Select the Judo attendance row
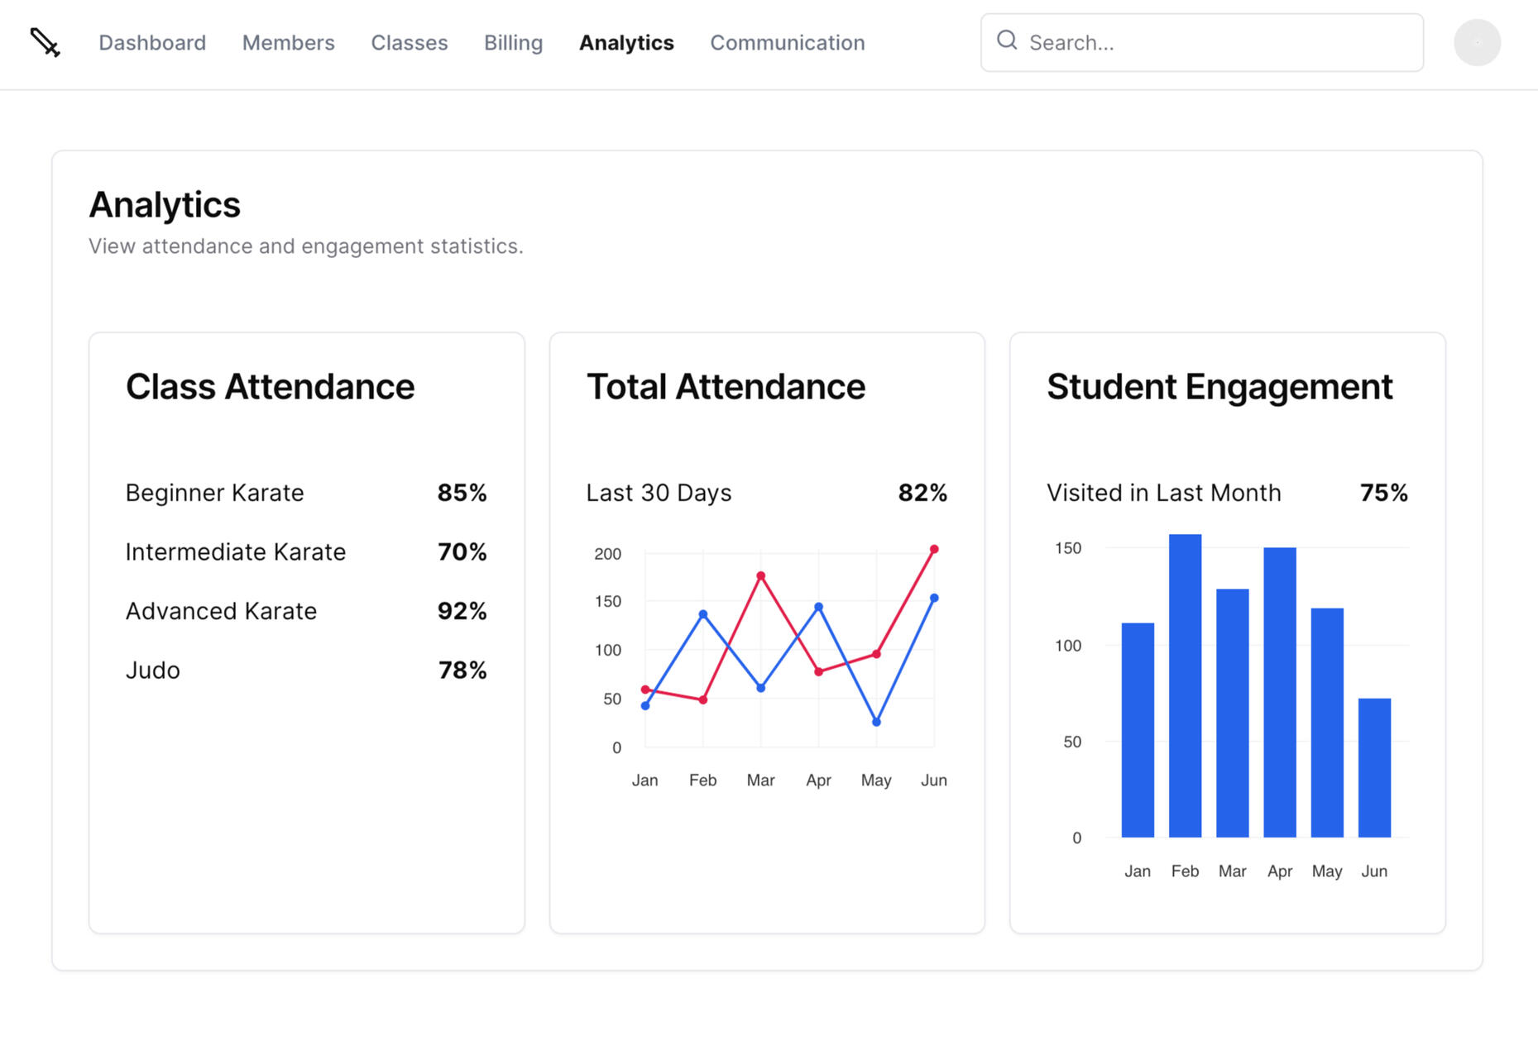The image size is (1538, 1050). click(305, 670)
